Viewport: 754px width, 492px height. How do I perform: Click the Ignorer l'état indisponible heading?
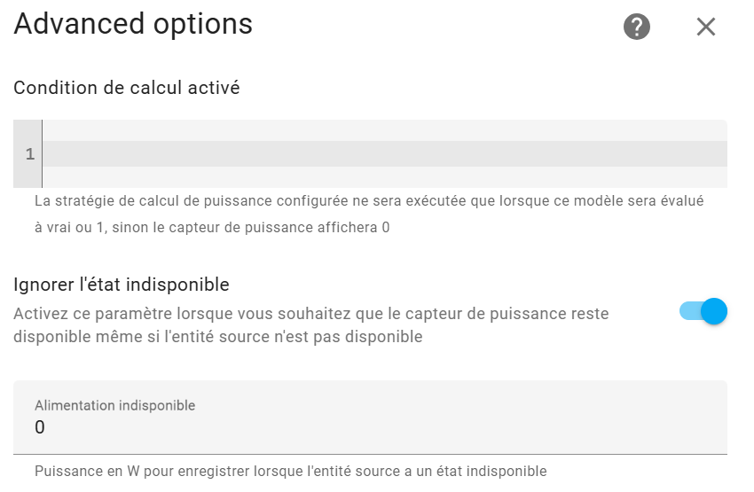tap(122, 285)
